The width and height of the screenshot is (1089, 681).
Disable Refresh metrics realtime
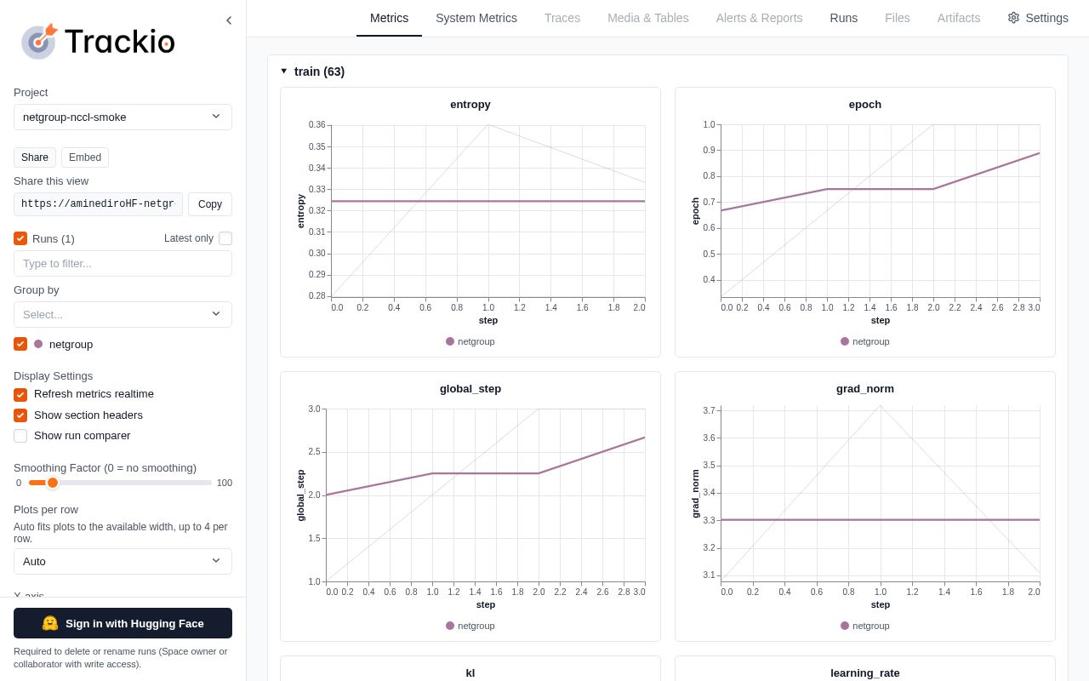click(x=20, y=394)
